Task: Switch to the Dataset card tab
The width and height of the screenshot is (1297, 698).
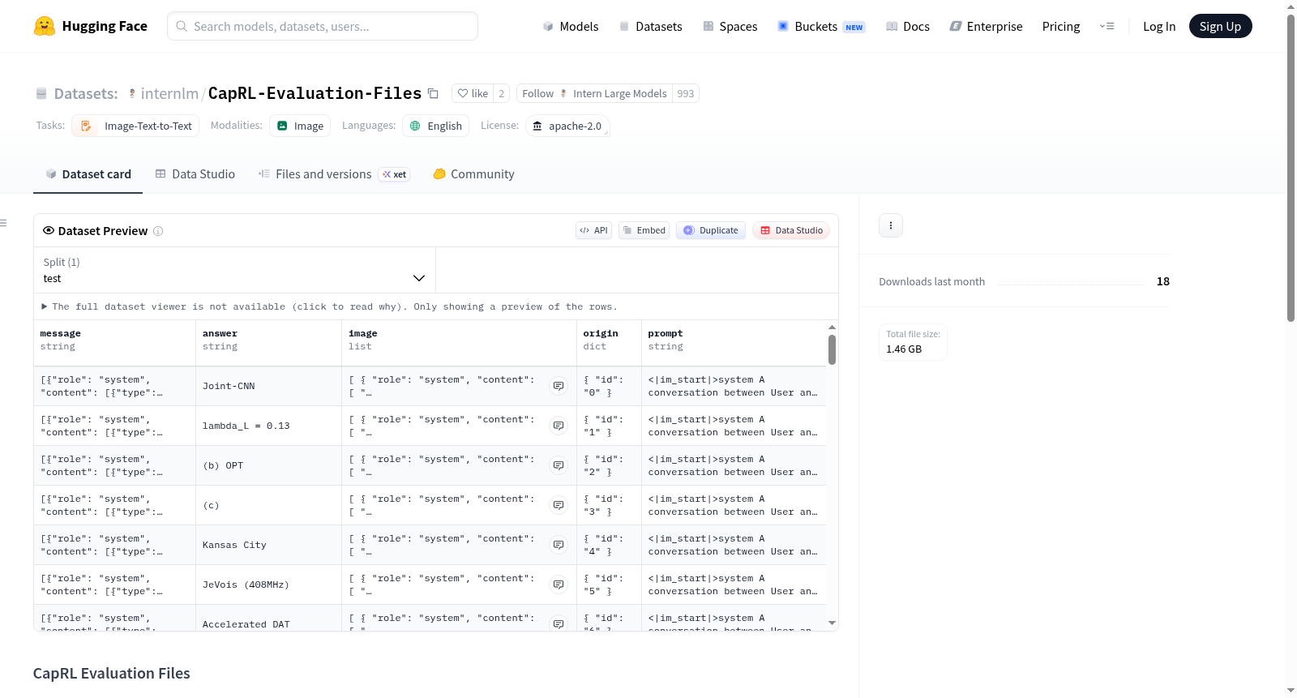Action: (x=88, y=174)
